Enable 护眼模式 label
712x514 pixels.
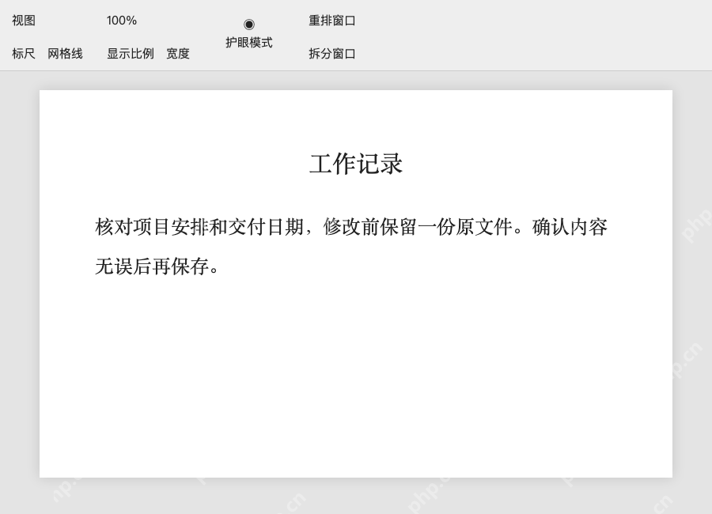249,42
